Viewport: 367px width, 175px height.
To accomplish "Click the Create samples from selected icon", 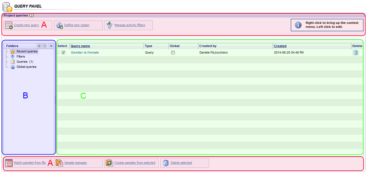I will tap(110, 163).
